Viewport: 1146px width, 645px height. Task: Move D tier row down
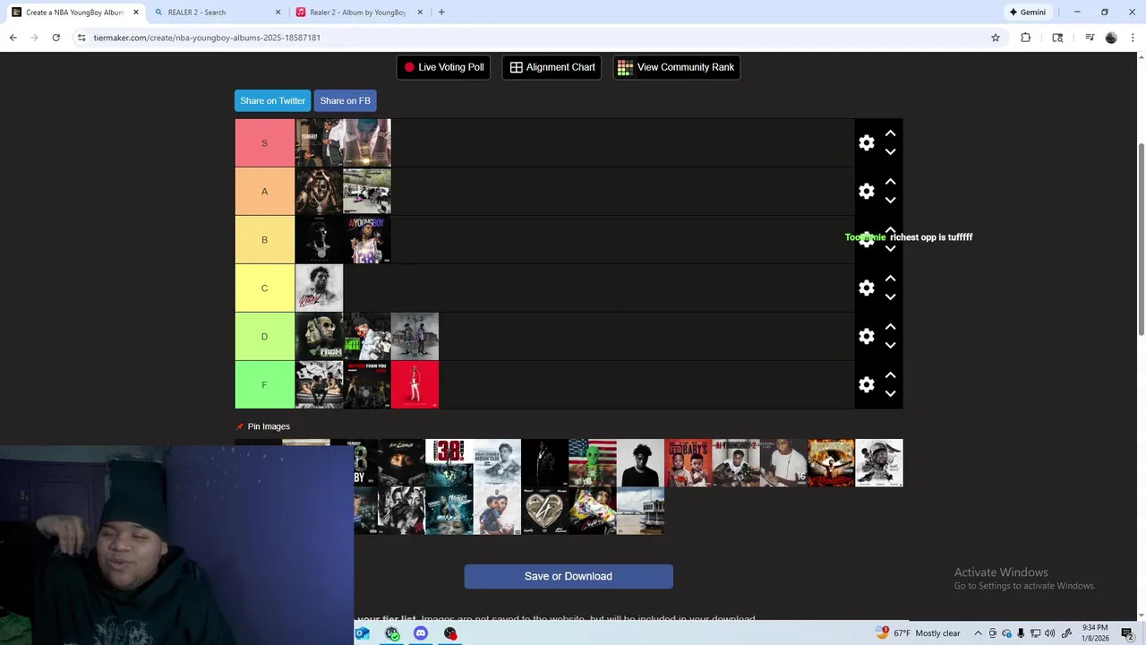pyautogui.click(x=890, y=346)
